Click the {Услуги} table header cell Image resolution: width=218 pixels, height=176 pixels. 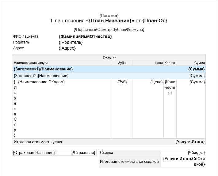pos(109,57)
